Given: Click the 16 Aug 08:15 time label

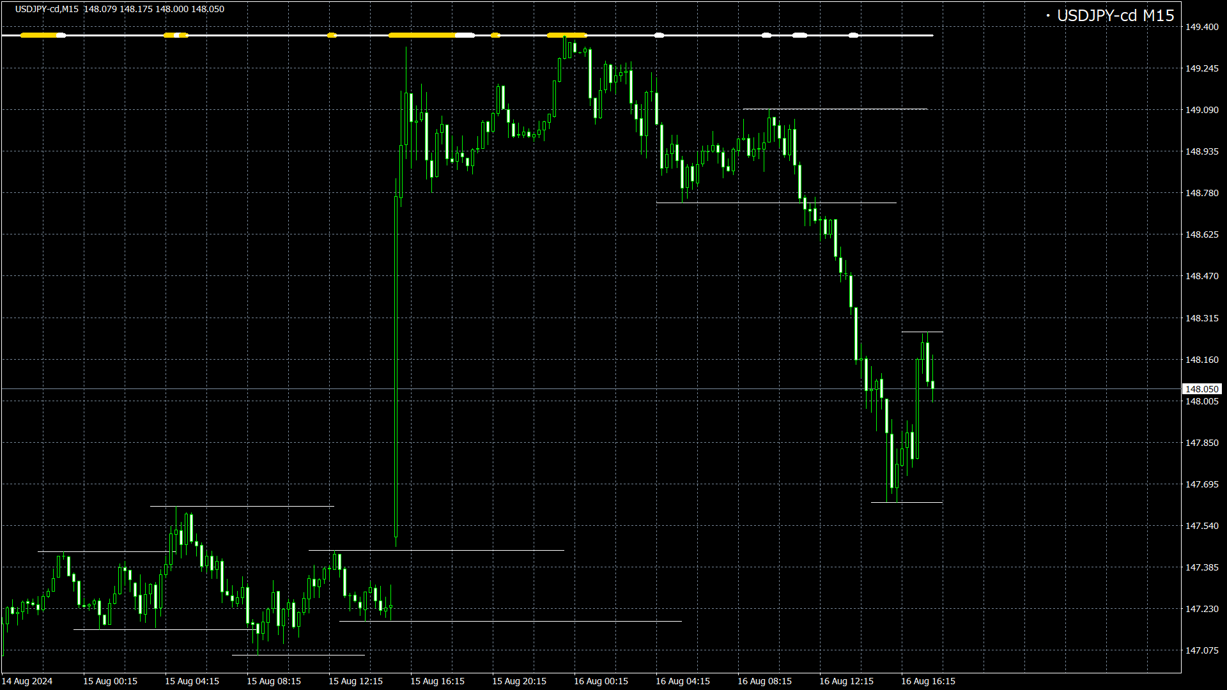Looking at the screenshot, I should coord(764,681).
